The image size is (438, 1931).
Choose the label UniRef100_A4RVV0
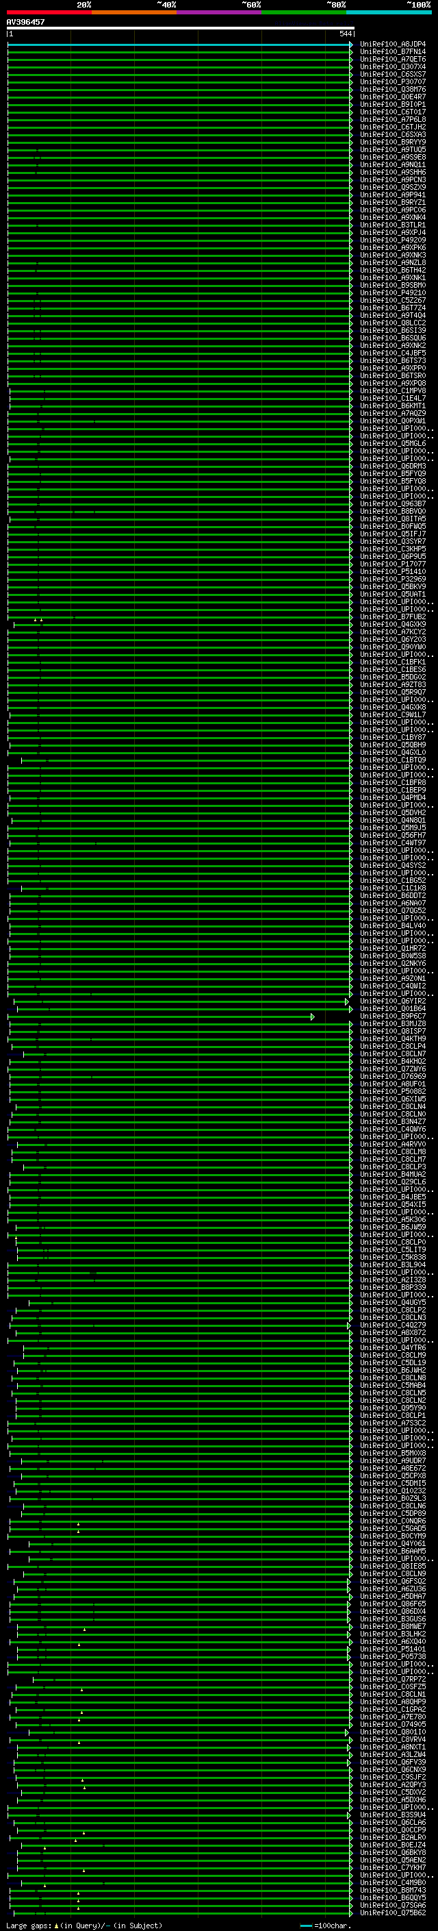point(393,1145)
